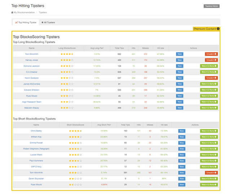This screenshot has height=195, width=238.
Task: Click View for Lucian Miers
Action: [182, 155]
